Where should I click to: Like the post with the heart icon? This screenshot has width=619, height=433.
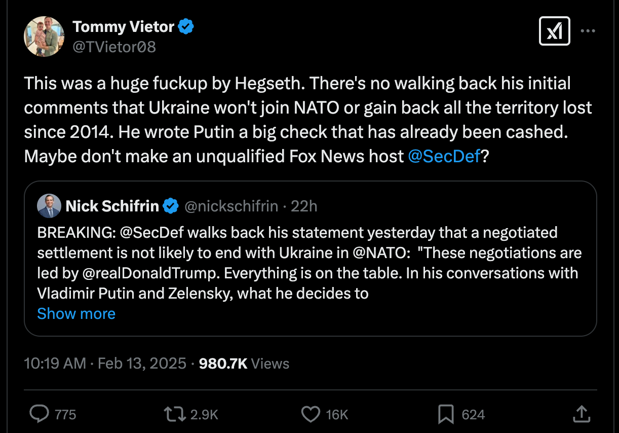pos(311,414)
